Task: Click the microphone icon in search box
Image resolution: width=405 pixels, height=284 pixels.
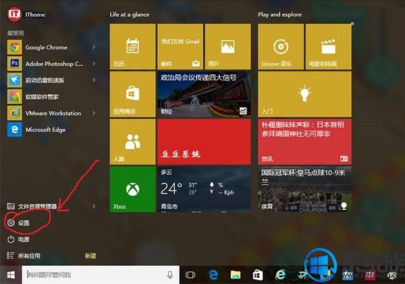Action: 170,275
